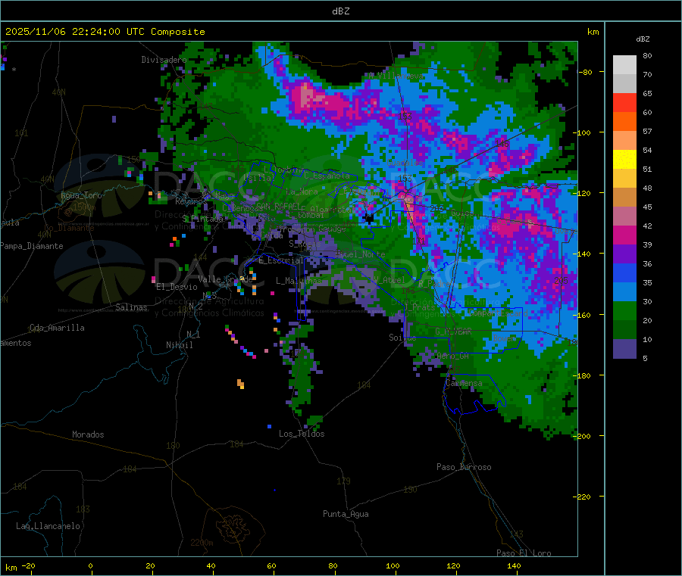
Task: Click the 60 km tick on the horizontal axis
Action: click(x=271, y=566)
